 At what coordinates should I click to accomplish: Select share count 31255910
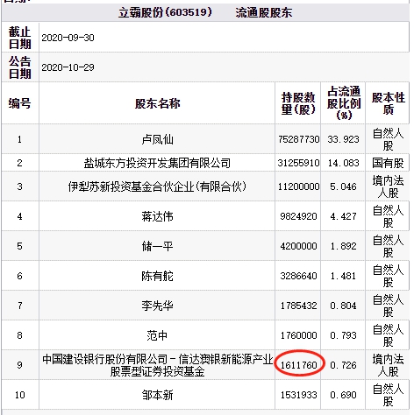pyautogui.click(x=298, y=163)
